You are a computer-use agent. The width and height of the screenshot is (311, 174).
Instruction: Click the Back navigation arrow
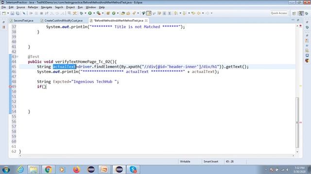(x=199, y=13)
